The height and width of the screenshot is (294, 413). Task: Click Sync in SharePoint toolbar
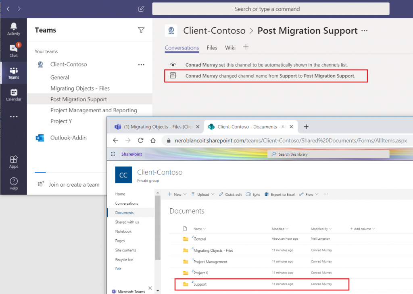253,194
